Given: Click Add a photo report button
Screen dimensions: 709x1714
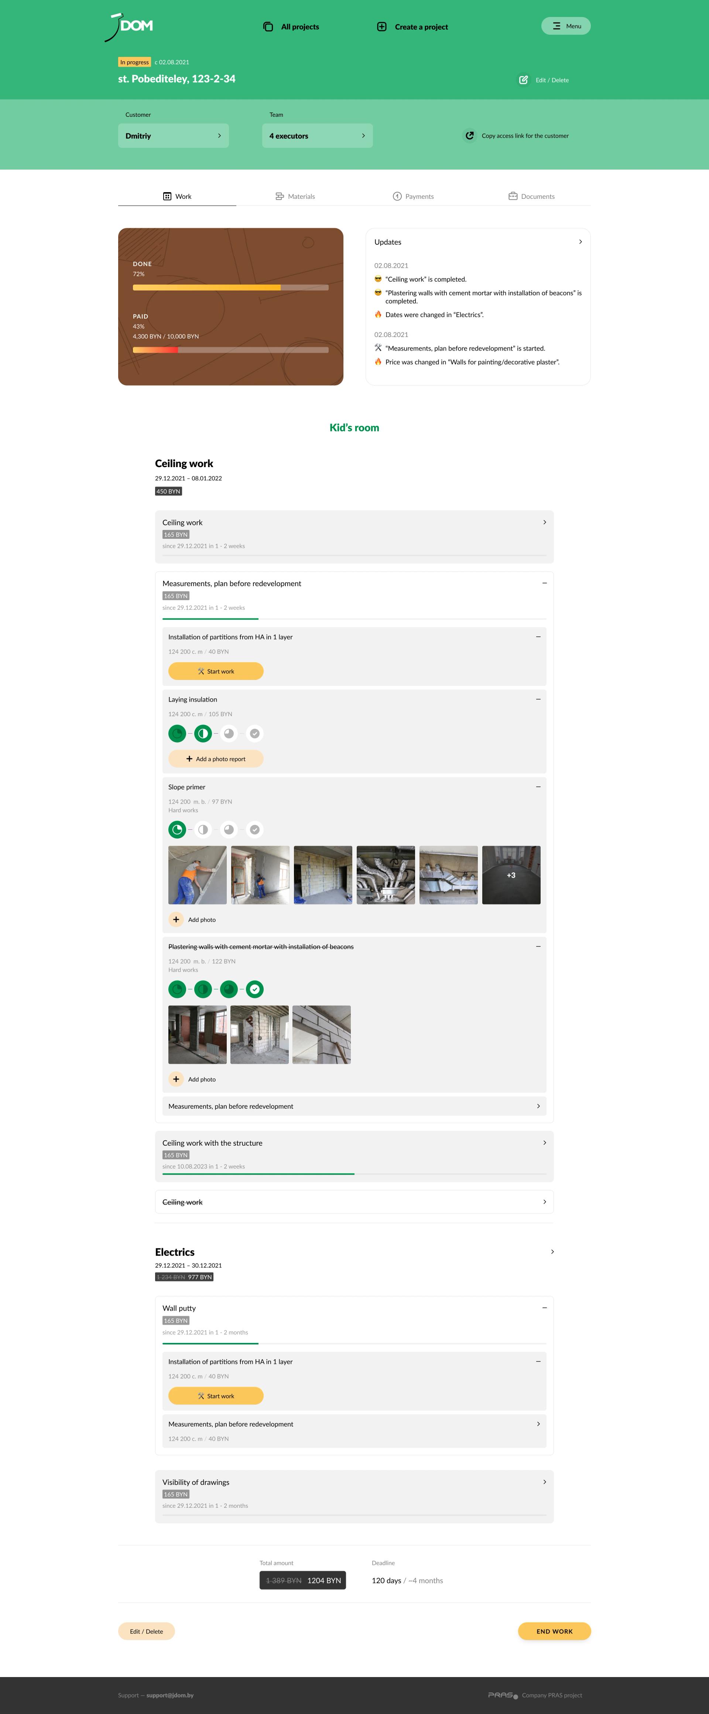Looking at the screenshot, I should pos(216,759).
